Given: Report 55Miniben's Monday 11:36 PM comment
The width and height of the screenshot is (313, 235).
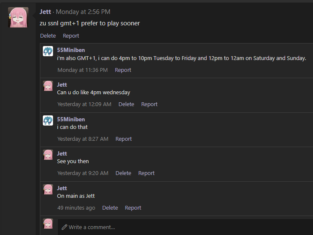Looking at the screenshot, I should (x=123, y=70).
